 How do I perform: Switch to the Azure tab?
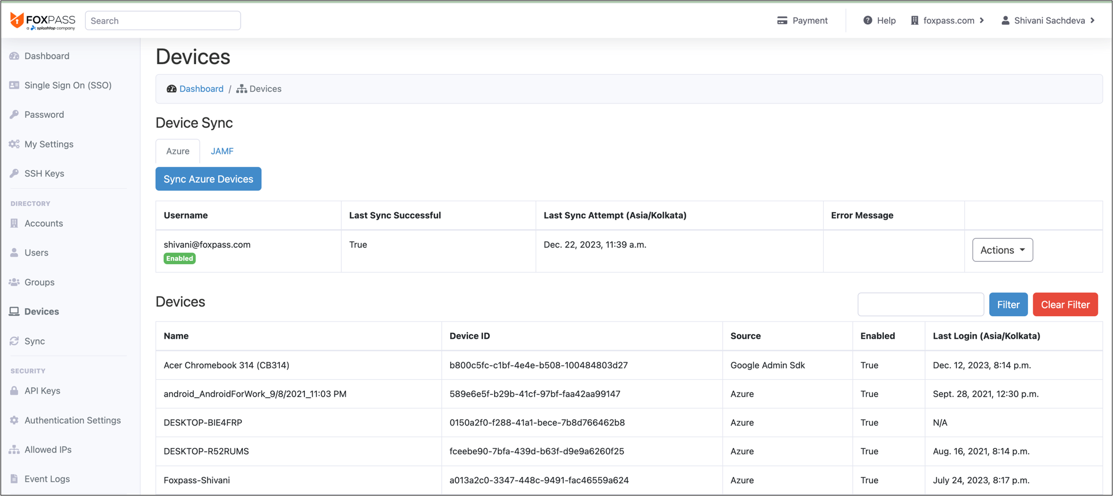pyautogui.click(x=178, y=151)
